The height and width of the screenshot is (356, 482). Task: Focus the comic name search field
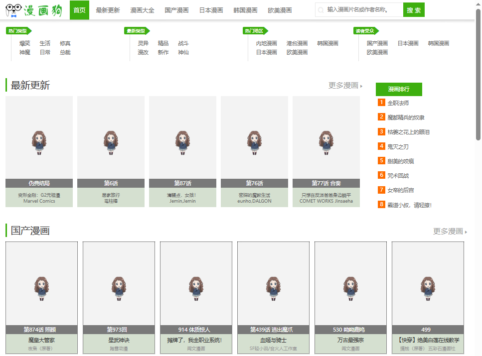tap(359, 10)
